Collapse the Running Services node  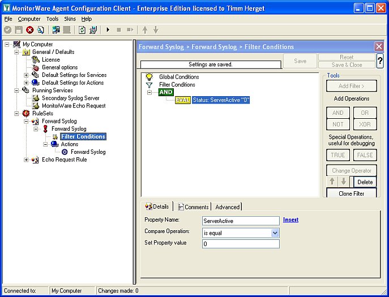tap(16, 91)
